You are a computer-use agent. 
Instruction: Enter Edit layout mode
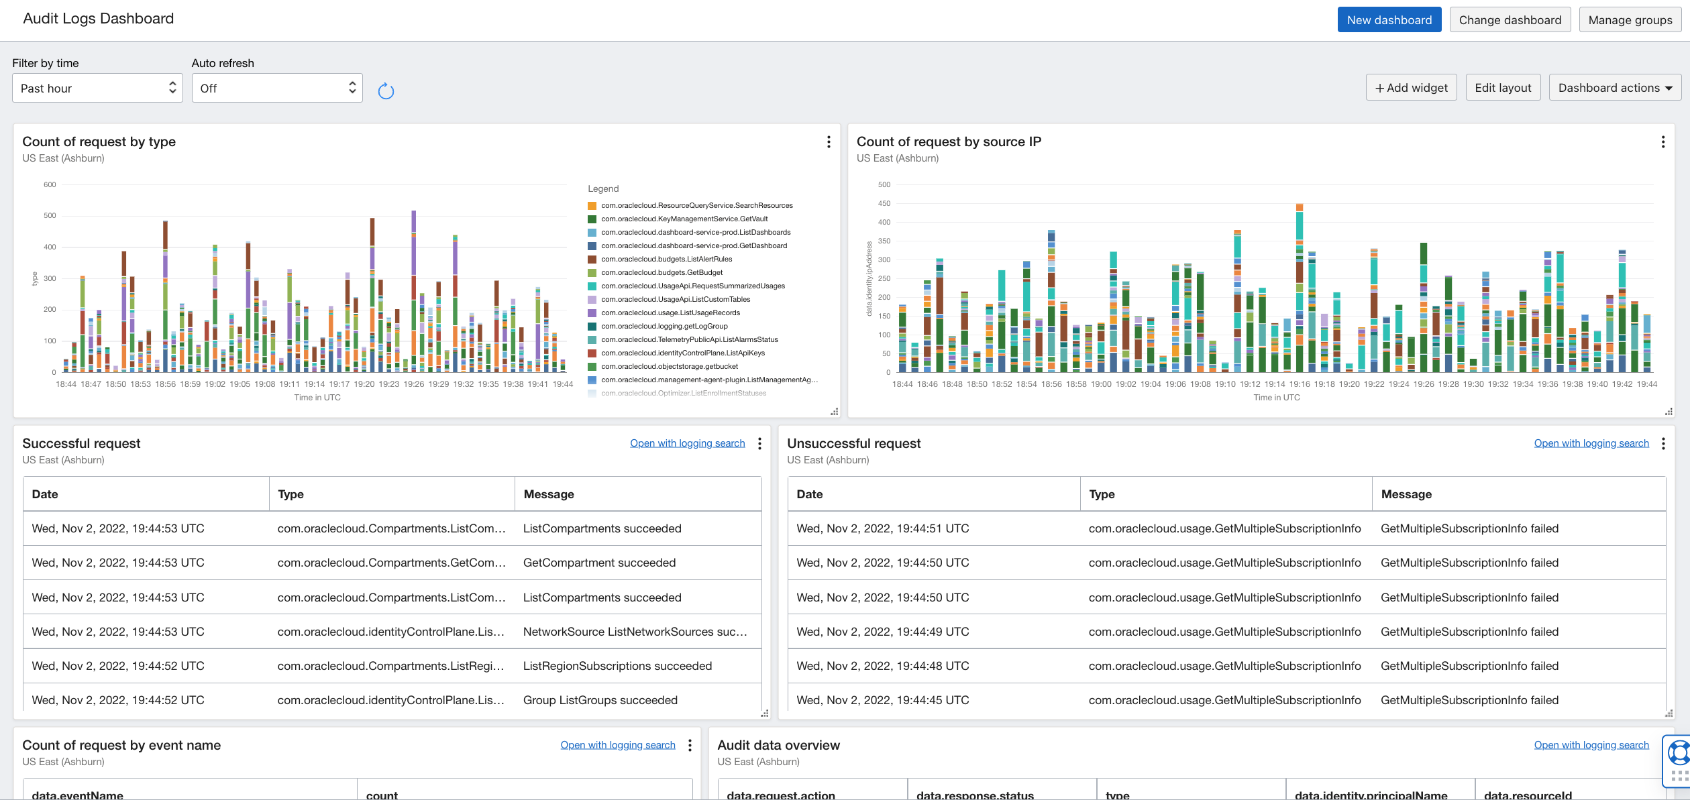(x=1502, y=88)
